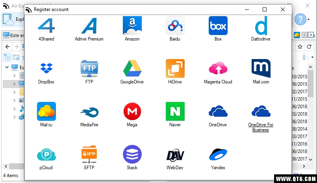
Task: Open view options dropdown in right pane
Action: [x=312, y=57]
